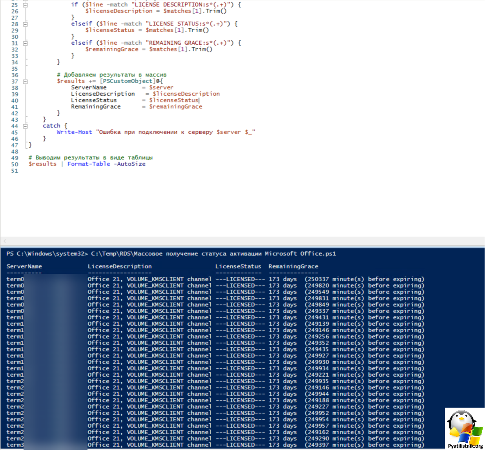Click the $remainingGrace value on line 41
Viewport: 485px width, 450px height.
tap(176, 107)
